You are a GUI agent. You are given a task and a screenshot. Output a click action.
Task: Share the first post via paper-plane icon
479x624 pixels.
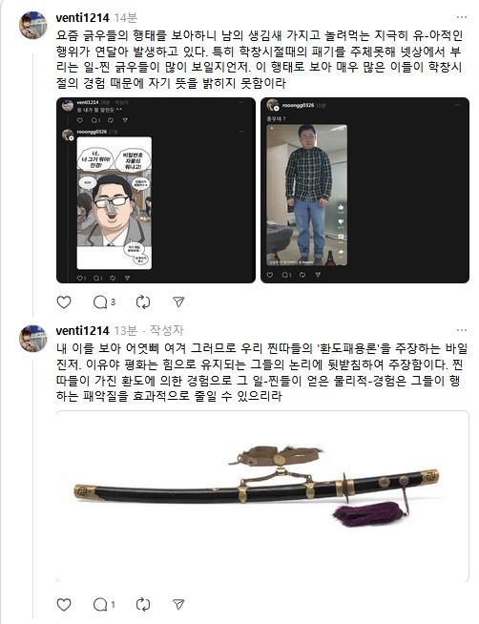(178, 302)
